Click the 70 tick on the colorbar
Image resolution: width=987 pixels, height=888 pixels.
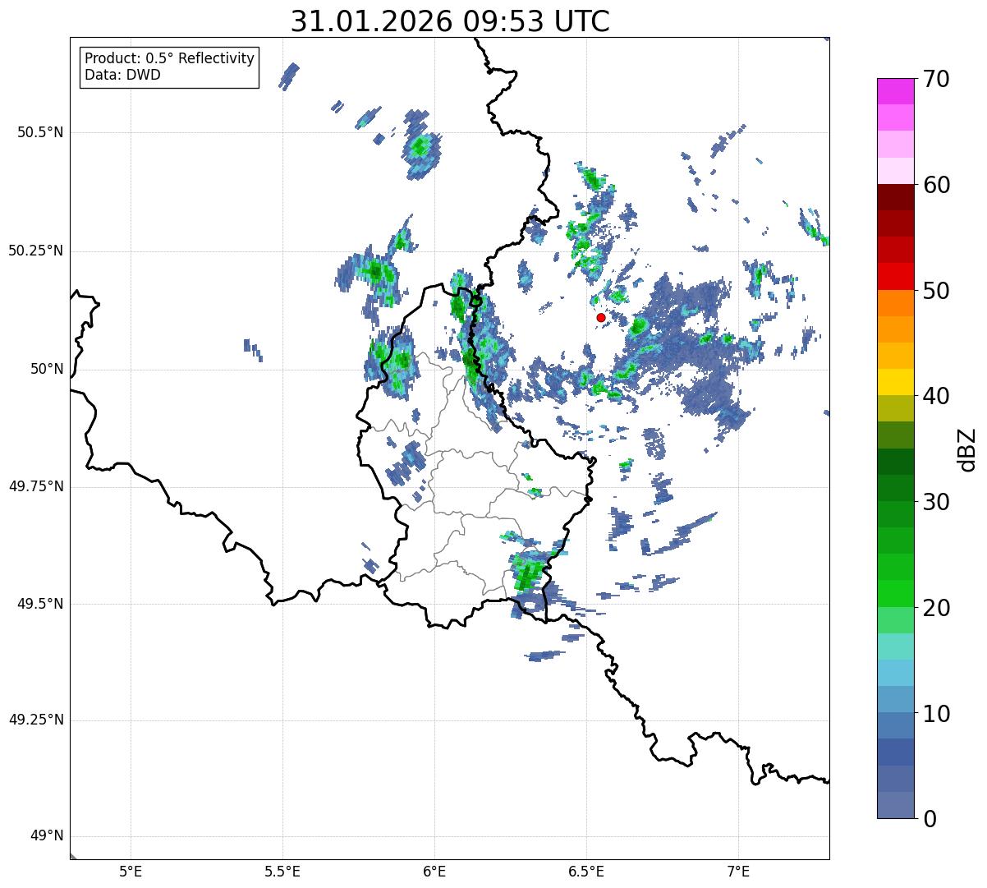pyautogui.click(x=936, y=79)
